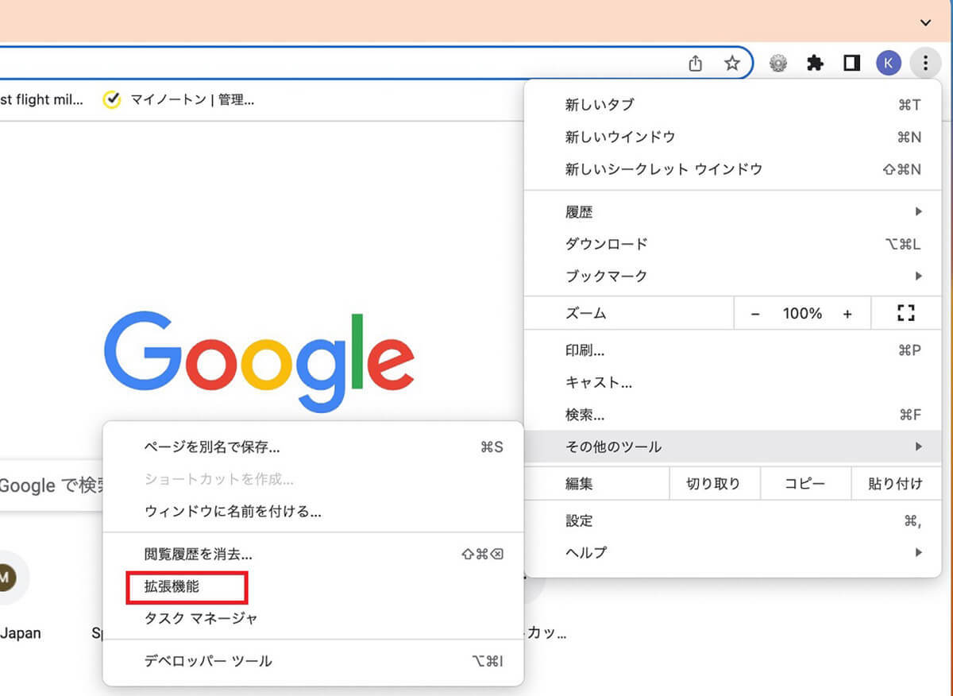Bookmark this page with the star icon
953x696 pixels.
pos(732,64)
